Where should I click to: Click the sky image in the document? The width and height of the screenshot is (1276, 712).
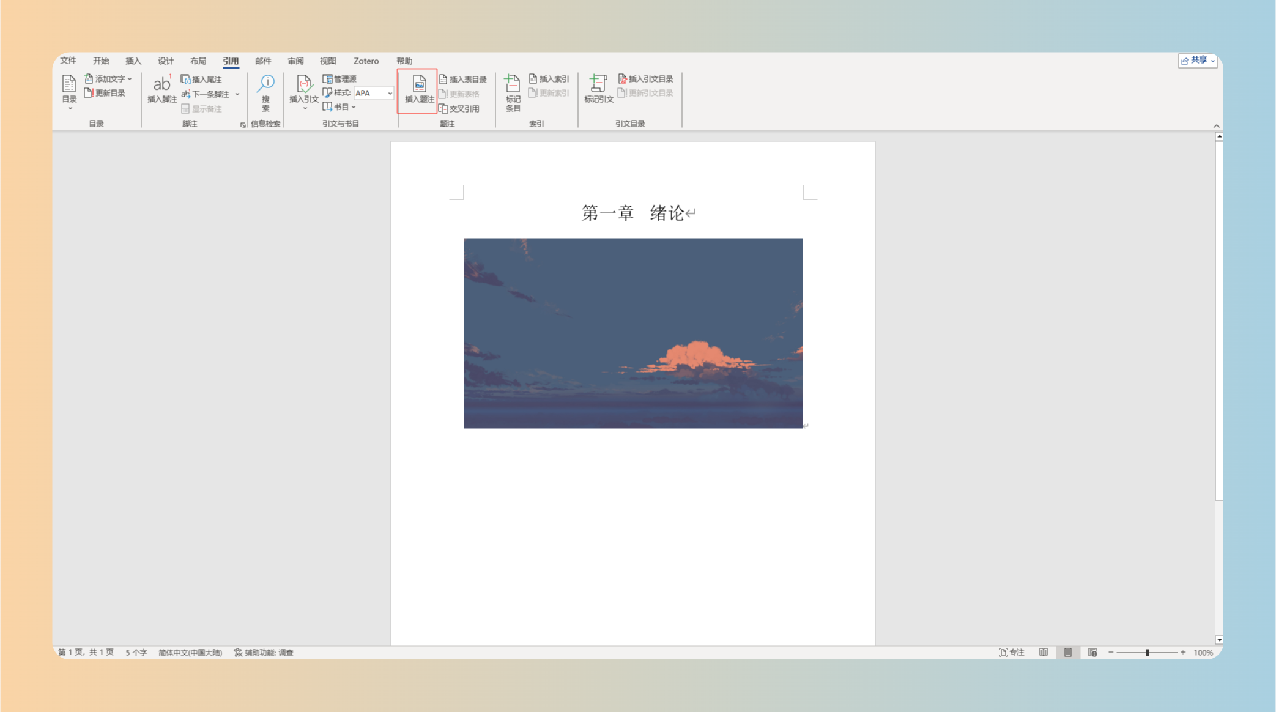pos(632,333)
